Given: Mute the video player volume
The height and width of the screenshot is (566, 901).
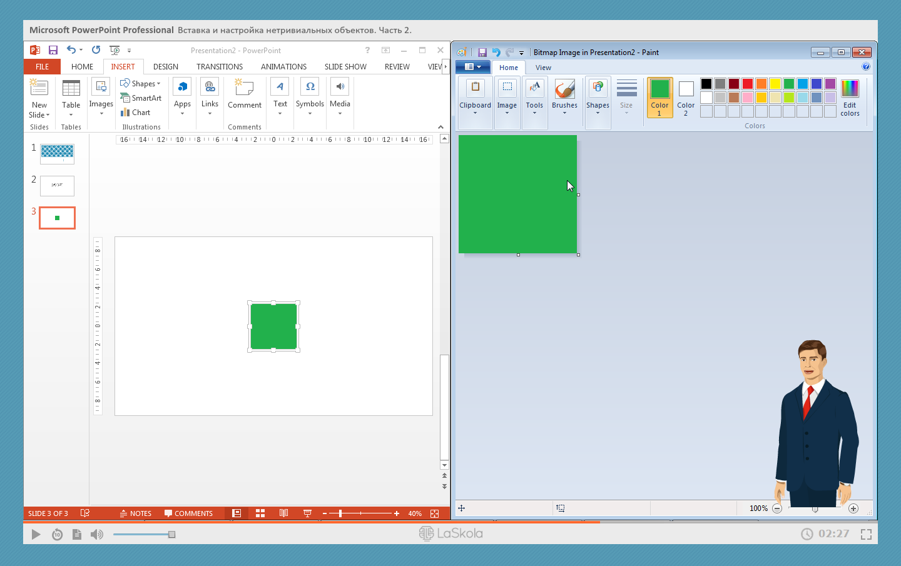Looking at the screenshot, I should (96, 534).
